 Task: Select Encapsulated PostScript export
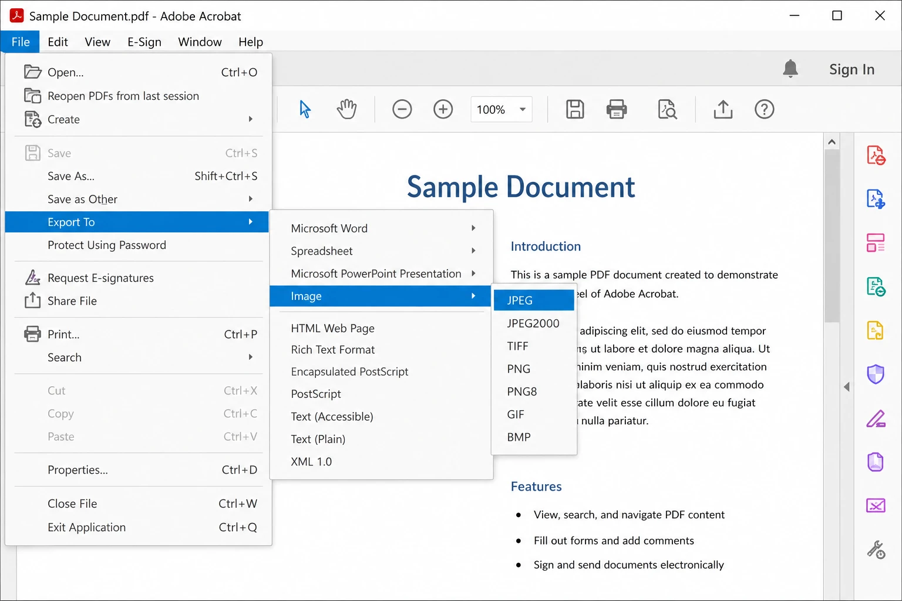click(x=381, y=372)
